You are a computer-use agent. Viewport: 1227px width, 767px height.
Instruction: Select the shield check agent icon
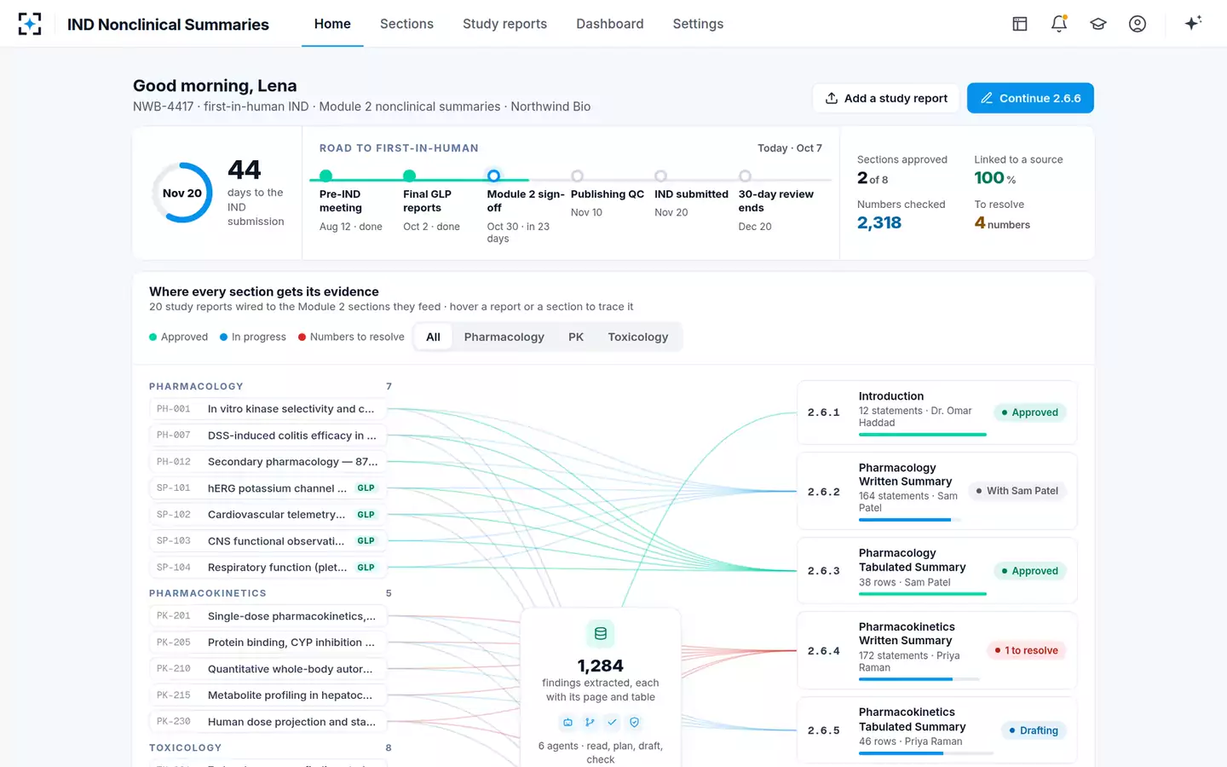click(634, 722)
